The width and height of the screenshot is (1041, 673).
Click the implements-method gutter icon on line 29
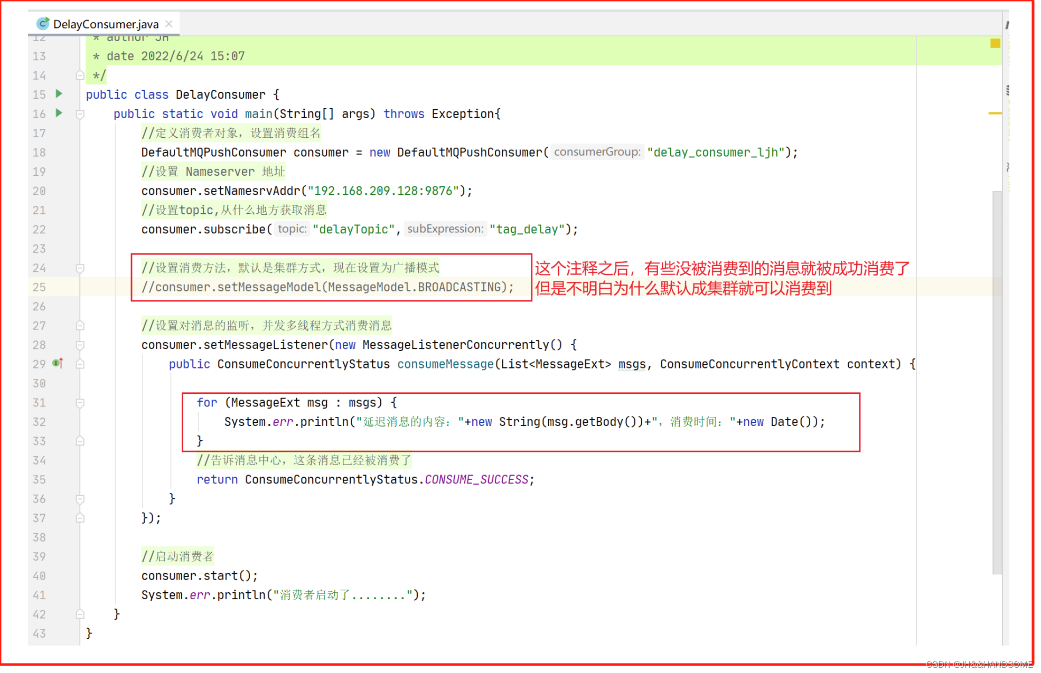pos(58,363)
